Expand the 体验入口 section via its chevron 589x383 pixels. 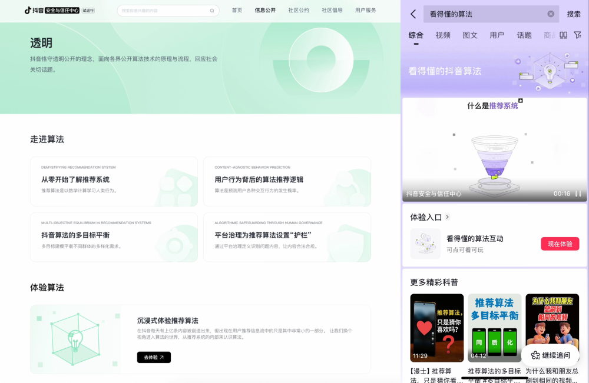pos(447,217)
